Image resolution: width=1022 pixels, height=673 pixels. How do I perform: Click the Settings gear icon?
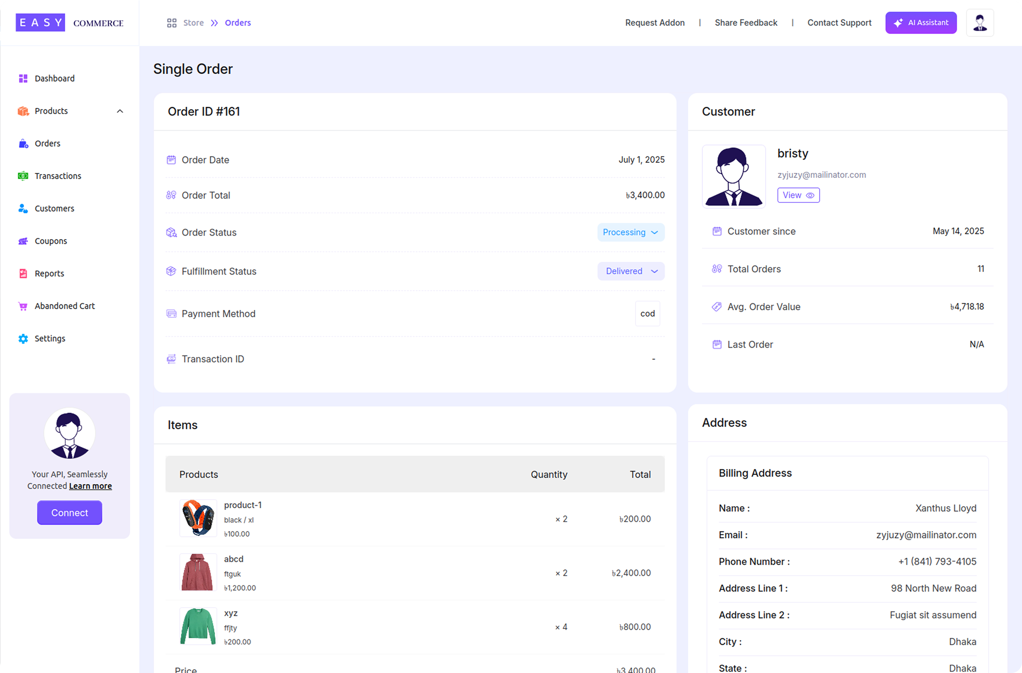click(x=23, y=339)
